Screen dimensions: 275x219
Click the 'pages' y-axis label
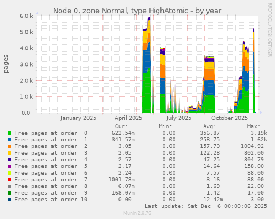pos(6,64)
